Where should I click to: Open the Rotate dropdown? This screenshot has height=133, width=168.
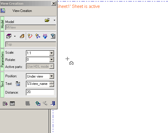(x=51, y=60)
